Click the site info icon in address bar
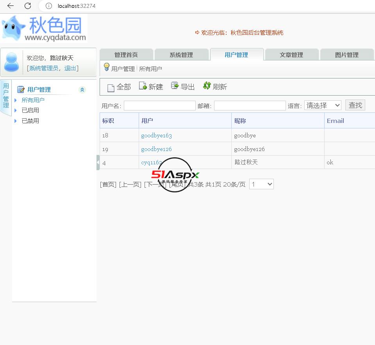 tap(48, 6)
